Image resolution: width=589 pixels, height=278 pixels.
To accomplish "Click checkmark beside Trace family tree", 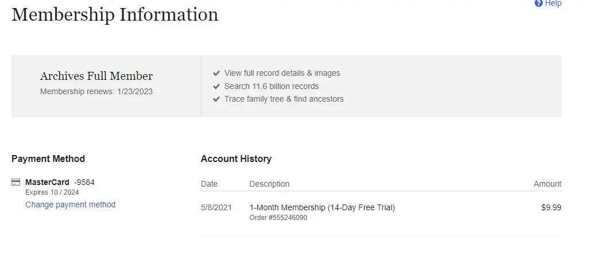I will (216, 99).
